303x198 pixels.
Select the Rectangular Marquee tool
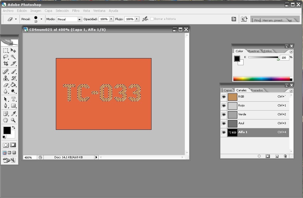[6, 50]
